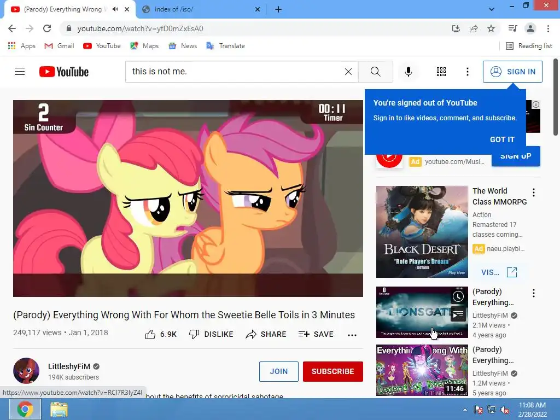Click the SIGN IN button
560x420 pixels.
[512, 72]
